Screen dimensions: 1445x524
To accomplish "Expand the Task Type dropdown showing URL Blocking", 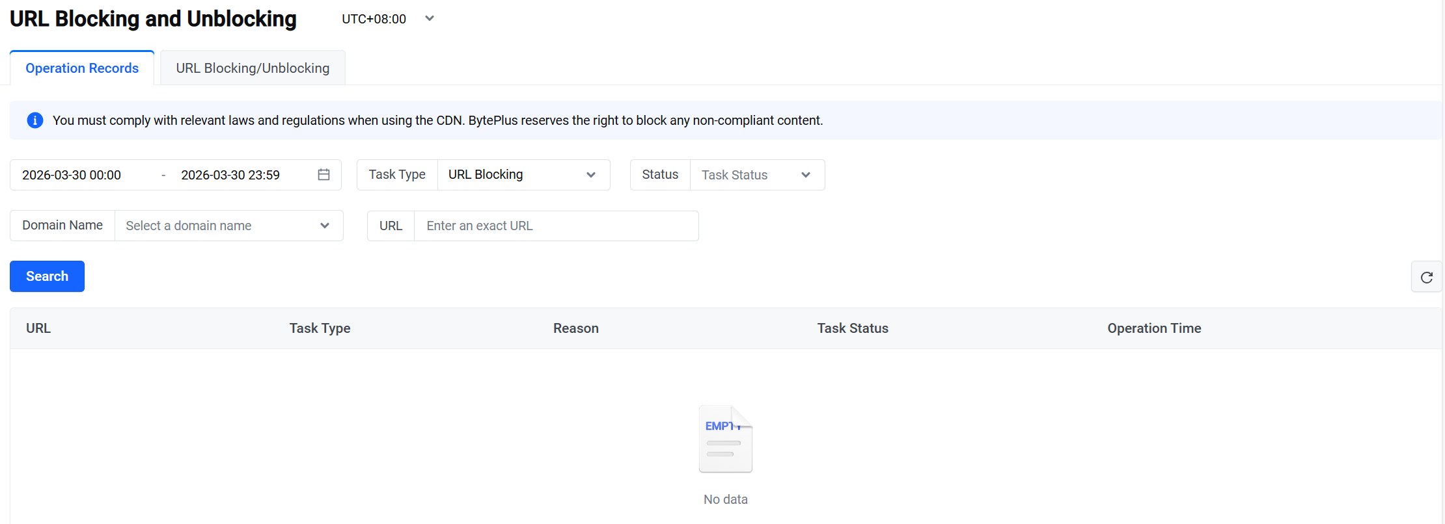I will pyautogui.click(x=523, y=175).
